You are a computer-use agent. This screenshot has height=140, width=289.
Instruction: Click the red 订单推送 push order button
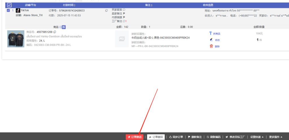(x=135, y=137)
